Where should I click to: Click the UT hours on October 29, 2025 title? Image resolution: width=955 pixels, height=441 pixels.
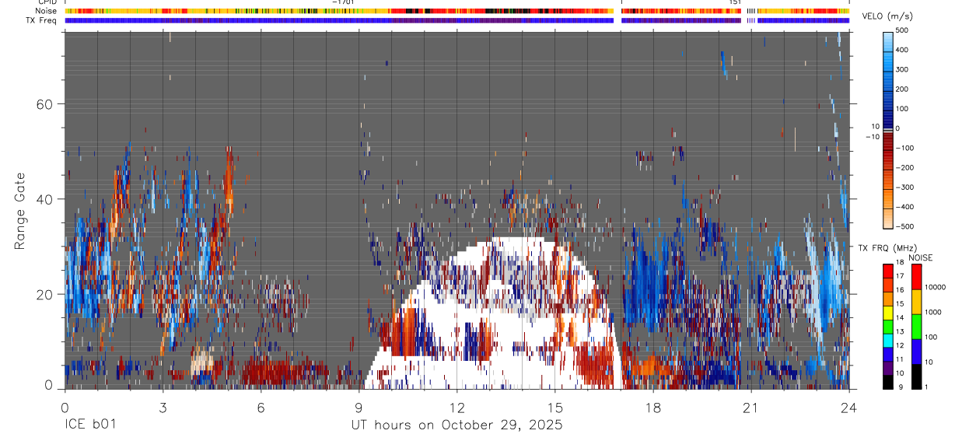pos(457,425)
